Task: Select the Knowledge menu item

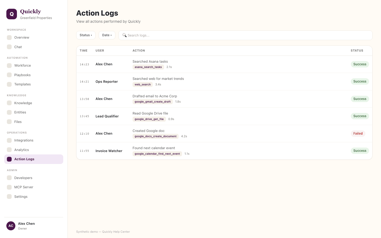Action: [34, 103]
